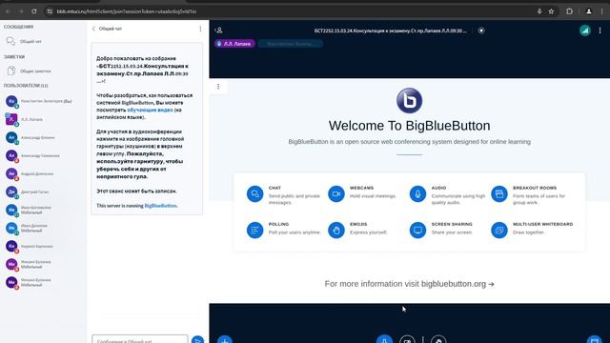Open the browser three-dot menu

(601, 11)
